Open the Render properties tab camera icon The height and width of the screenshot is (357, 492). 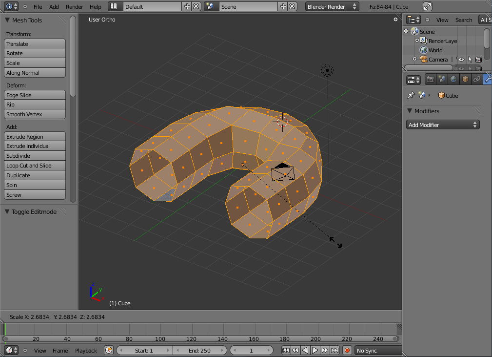pyautogui.click(x=431, y=79)
